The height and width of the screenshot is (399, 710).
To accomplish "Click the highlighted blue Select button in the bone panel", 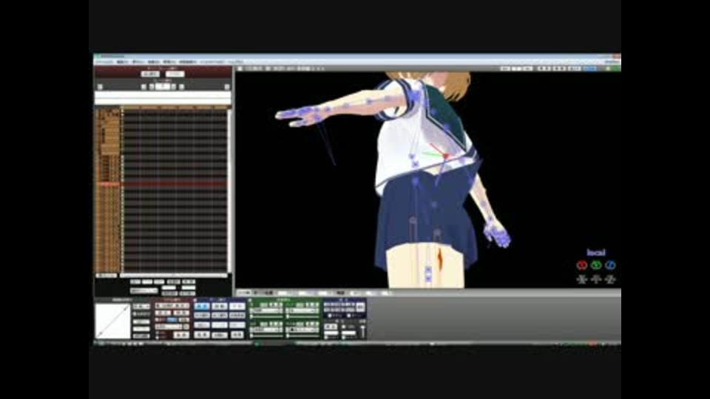I will coord(202,306).
